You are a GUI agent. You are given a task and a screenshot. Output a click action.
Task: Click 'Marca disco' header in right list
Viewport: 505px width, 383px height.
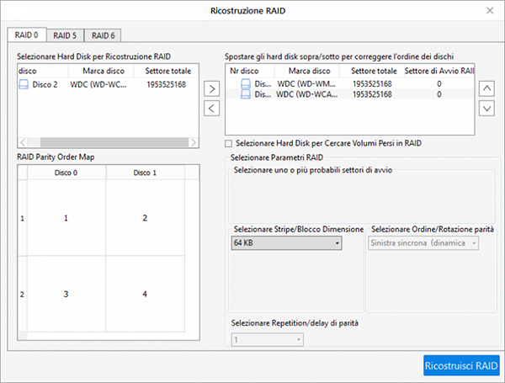306,71
